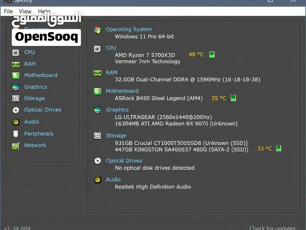Click the Network card icon in the sidebar
The image size is (306, 230).
tap(16, 146)
